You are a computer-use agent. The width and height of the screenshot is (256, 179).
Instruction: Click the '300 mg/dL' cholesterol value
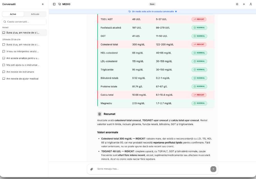coord(138,44)
